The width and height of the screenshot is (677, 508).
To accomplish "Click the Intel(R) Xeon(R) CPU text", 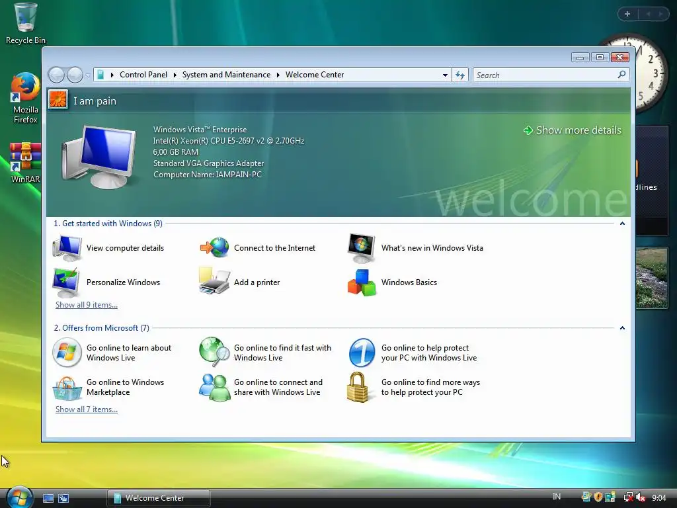I will click(x=228, y=141).
